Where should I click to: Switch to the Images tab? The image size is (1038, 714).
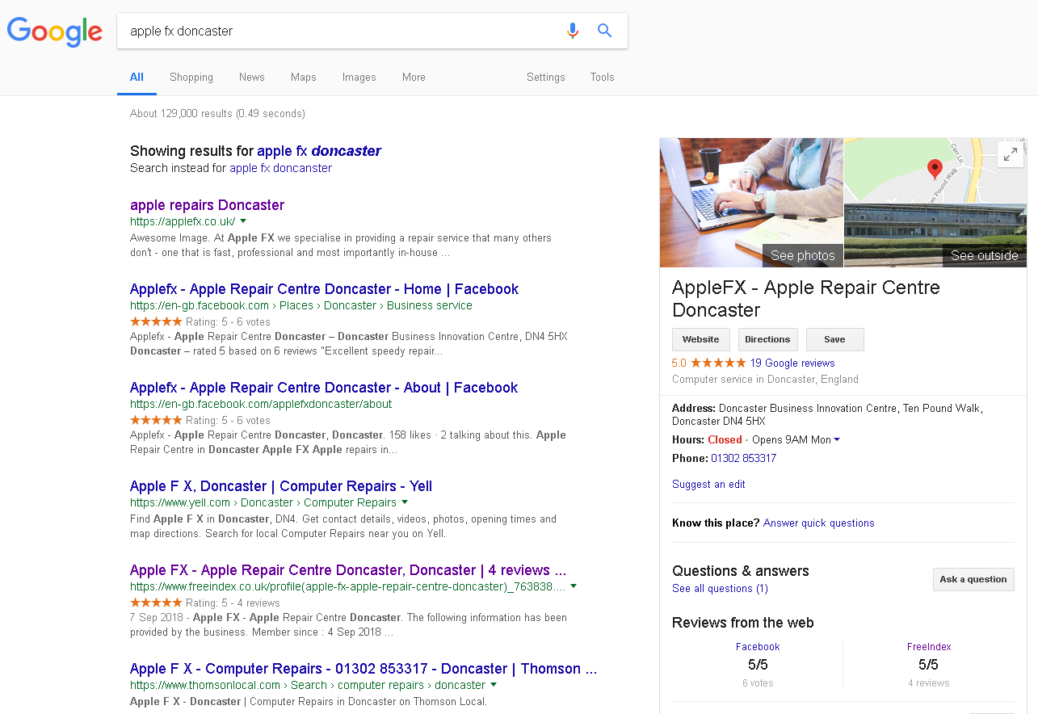tap(359, 78)
